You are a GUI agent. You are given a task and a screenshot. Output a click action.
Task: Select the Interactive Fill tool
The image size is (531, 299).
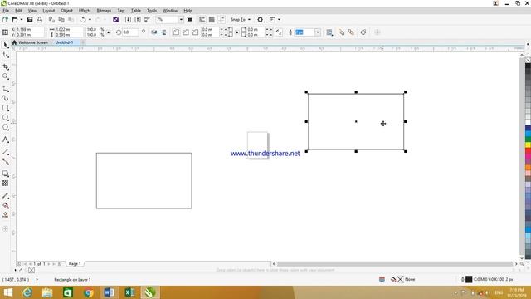tap(6, 205)
